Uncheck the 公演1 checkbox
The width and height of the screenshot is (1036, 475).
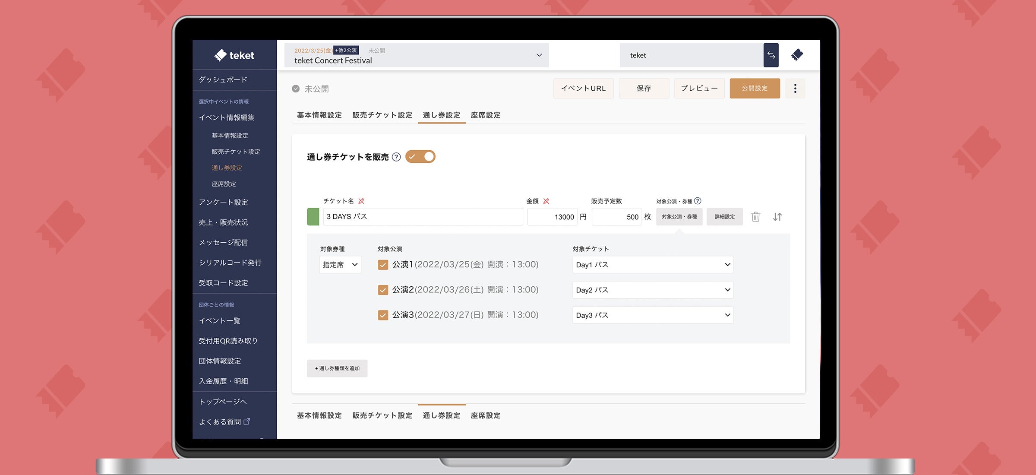[x=383, y=265]
